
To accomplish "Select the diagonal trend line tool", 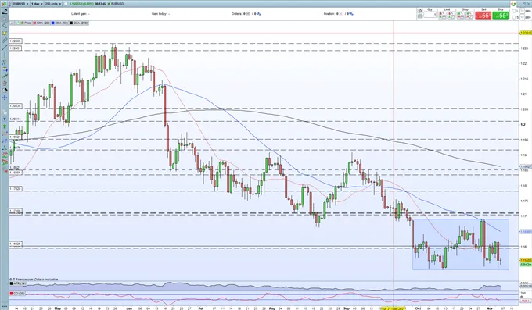I will [5, 48].
